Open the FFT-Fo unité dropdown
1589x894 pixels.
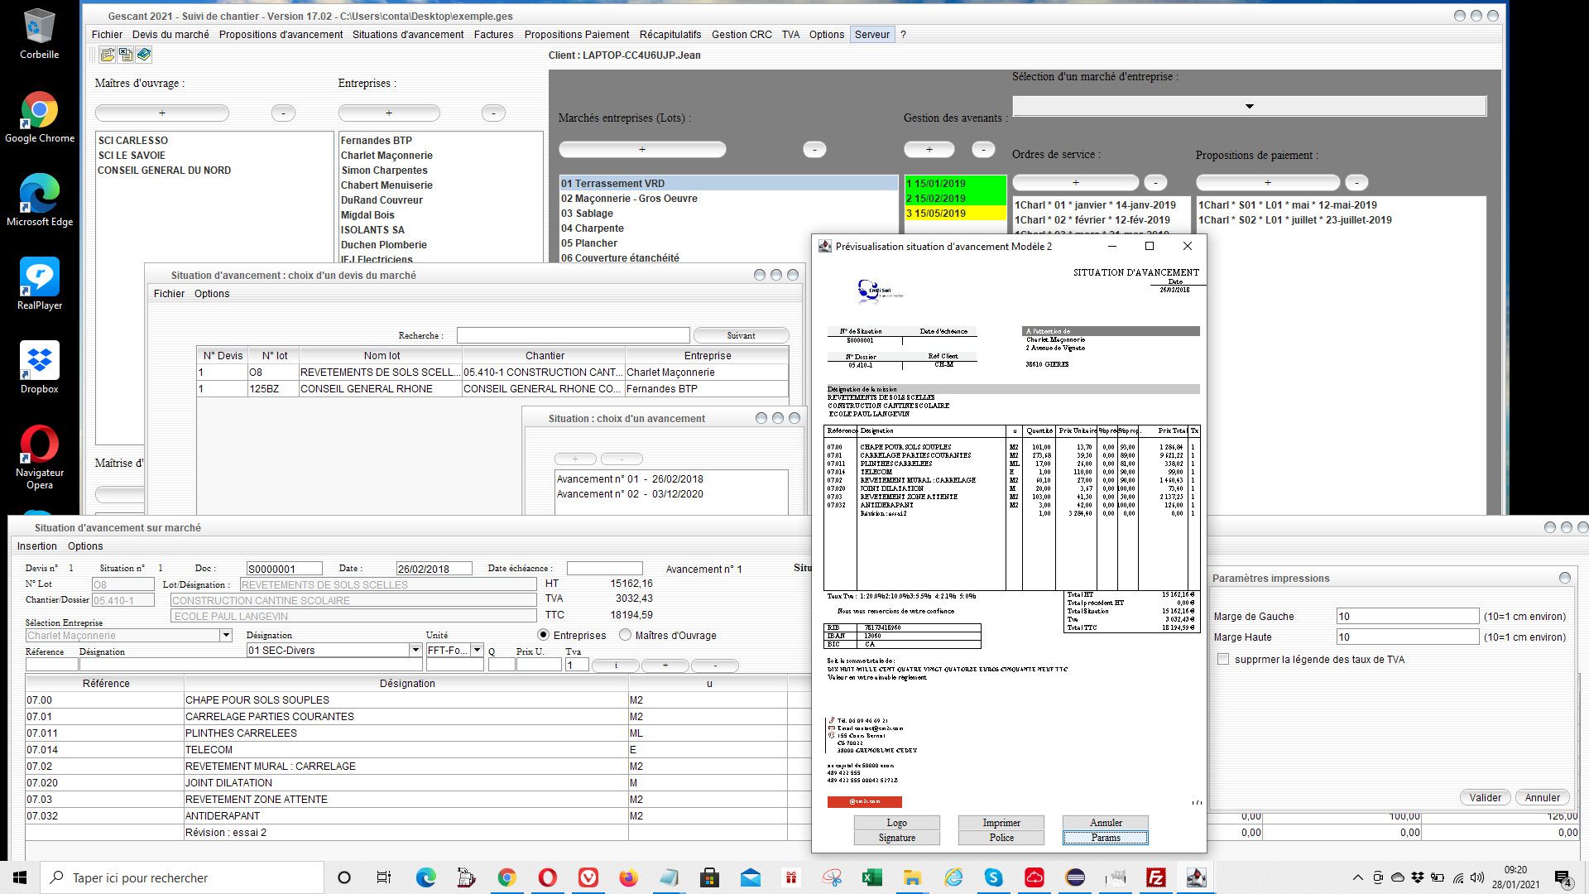click(x=478, y=650)
